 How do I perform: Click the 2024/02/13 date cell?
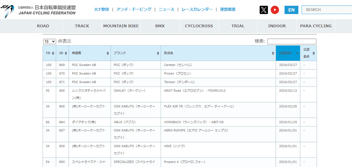pyautogui.click(x=288, y=94)
